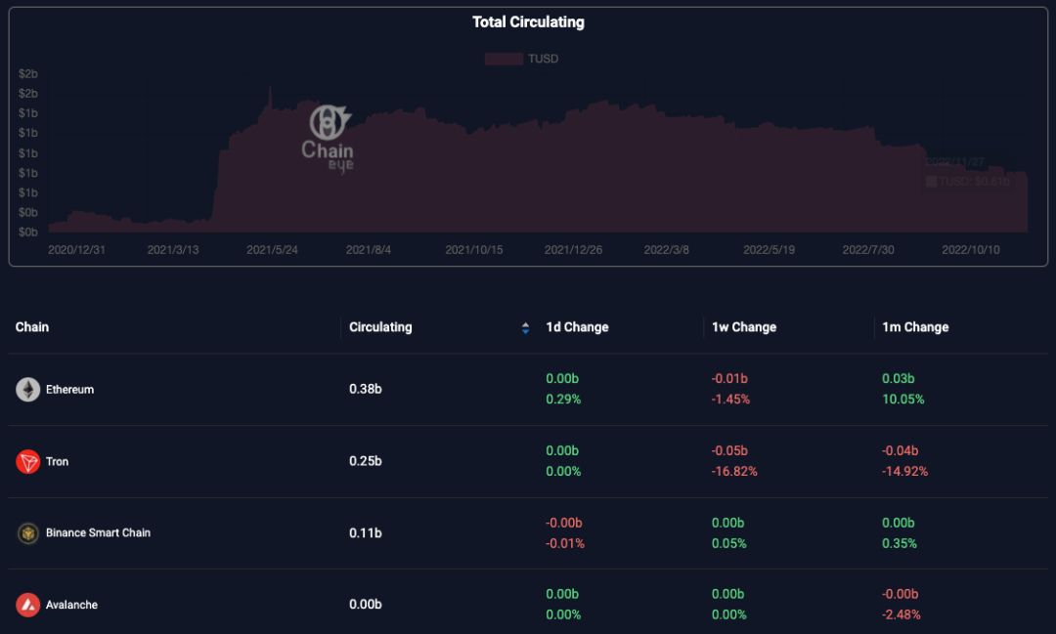
Task: Click the Avalanche chain logo
Action: [27, 605]
